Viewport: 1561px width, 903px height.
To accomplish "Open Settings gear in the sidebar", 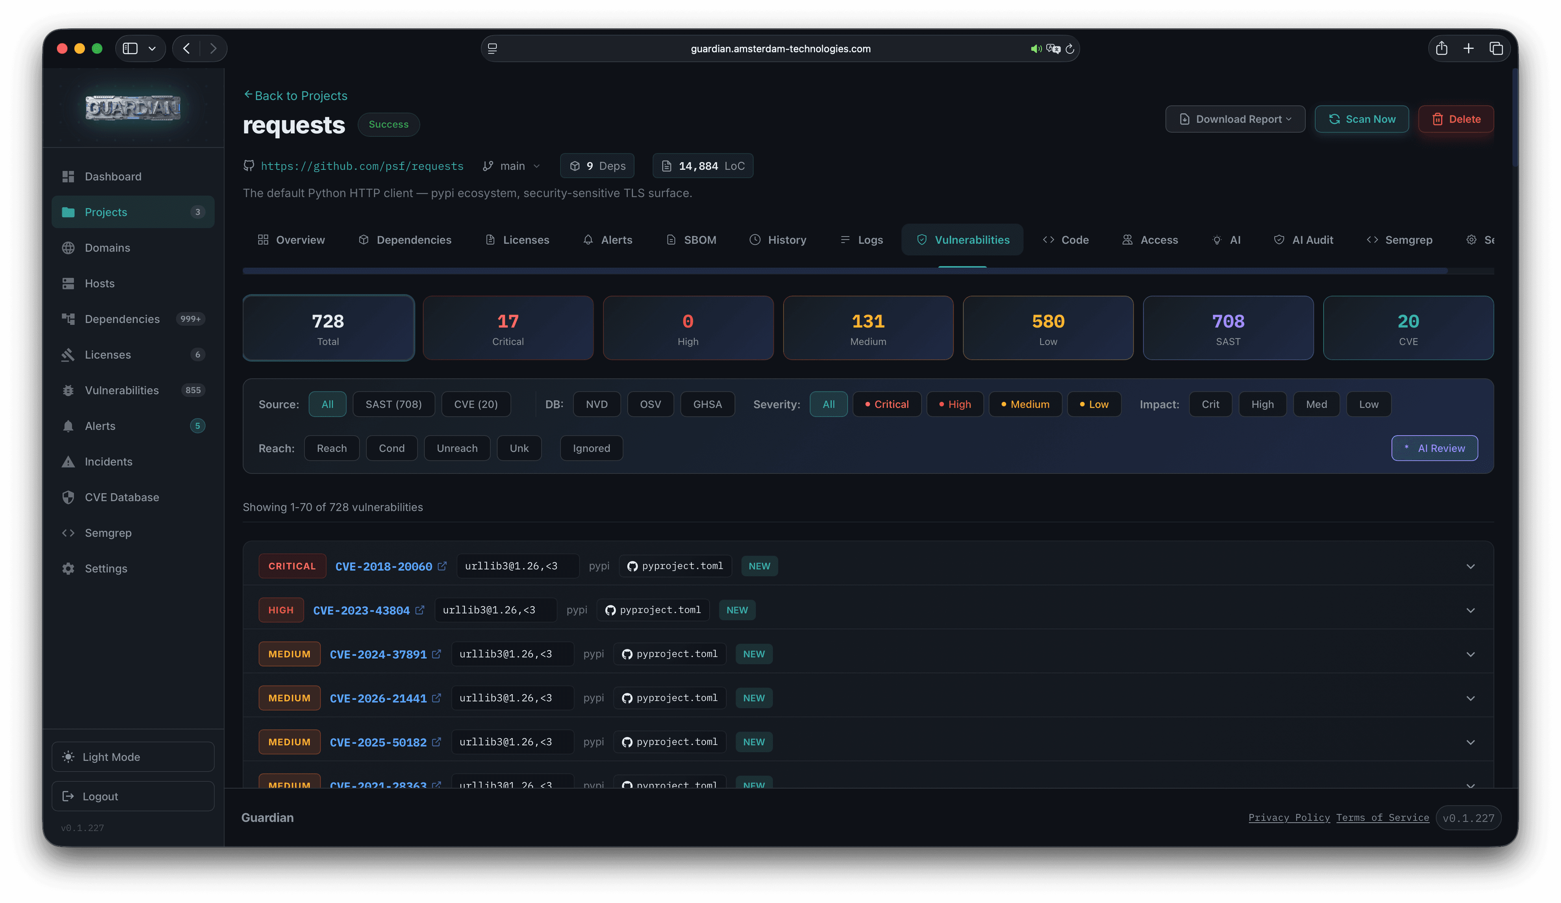I will point(133,569).
